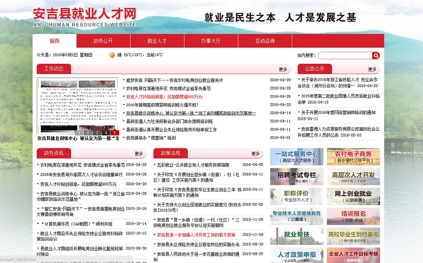Screen dimensions: 423x263
Task: Click the 安吉县就业人才网 site logo
Action: (85, 17)
